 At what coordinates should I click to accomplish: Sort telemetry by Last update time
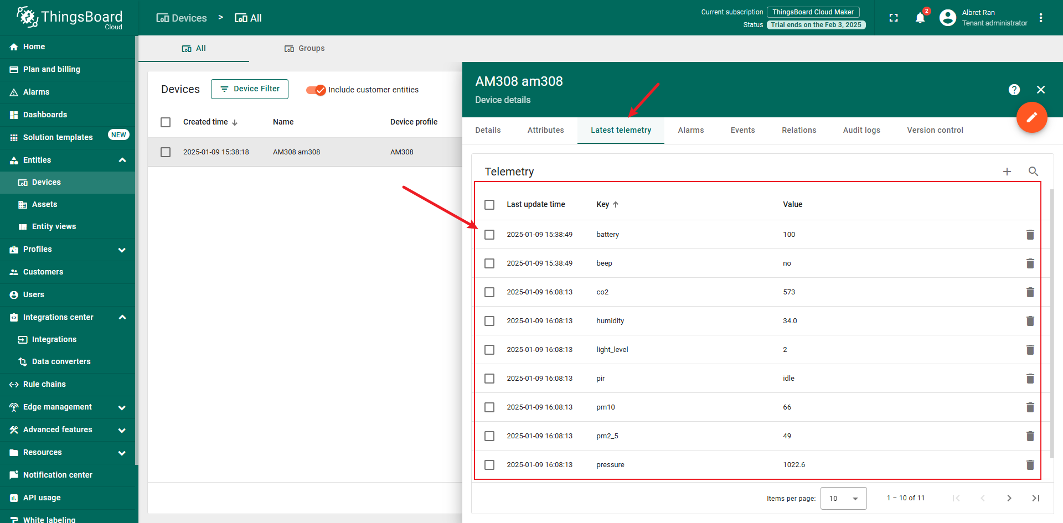[535, 204]
